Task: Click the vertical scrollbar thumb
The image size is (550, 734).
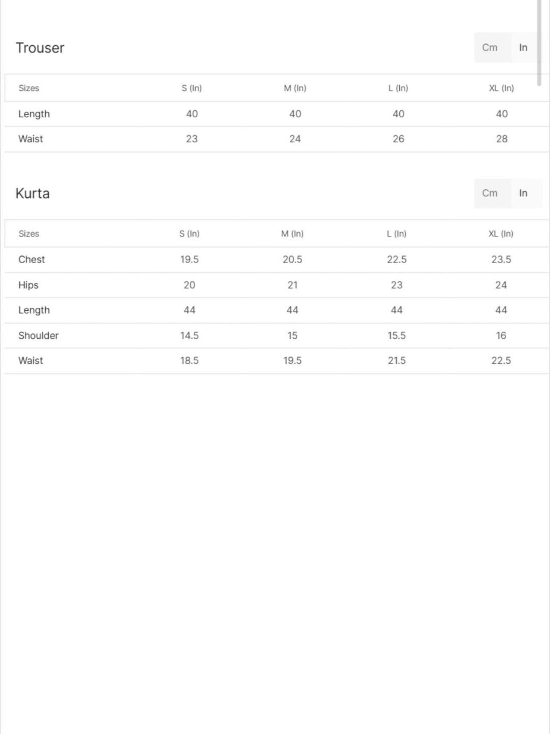Action: click(539, 43)
